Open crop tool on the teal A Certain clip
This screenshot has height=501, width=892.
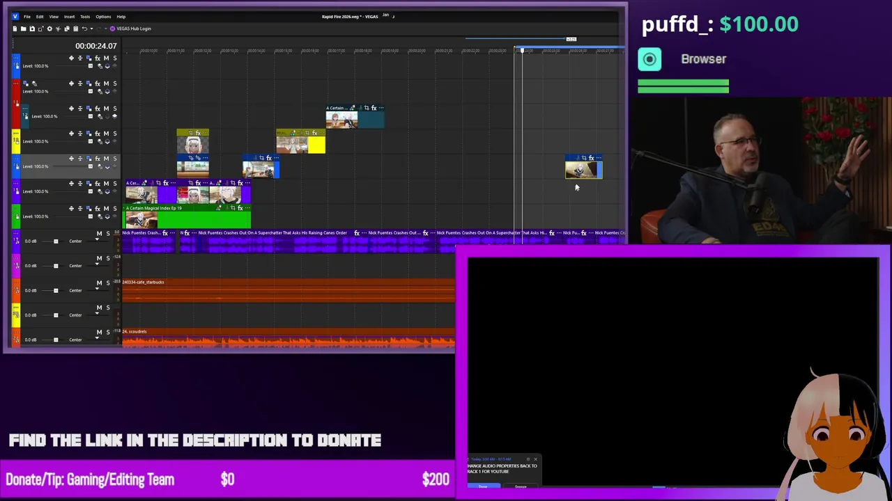(x=366, y=108)
